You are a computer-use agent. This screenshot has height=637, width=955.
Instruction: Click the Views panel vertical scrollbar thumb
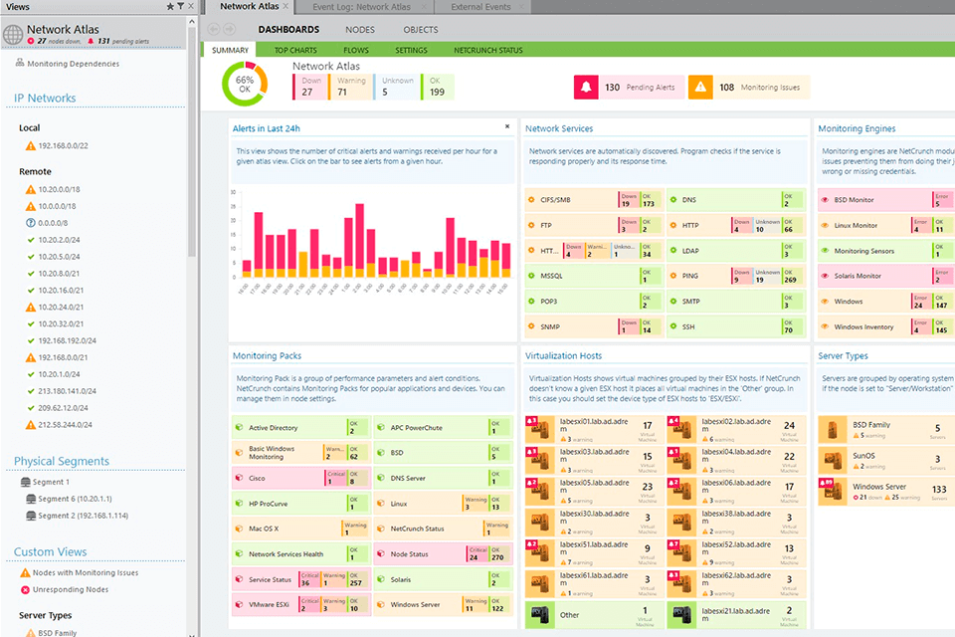[192, 141]
